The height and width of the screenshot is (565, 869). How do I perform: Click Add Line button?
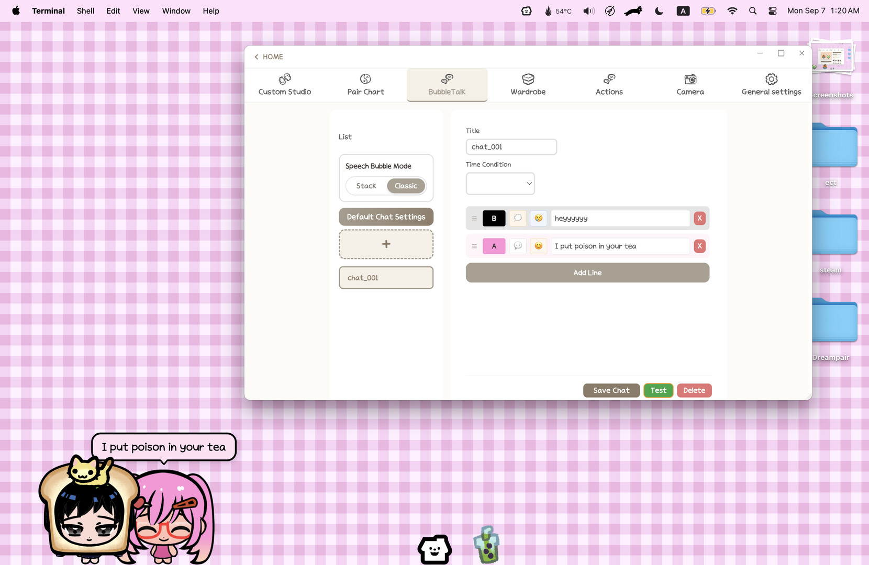click(587, 273)
